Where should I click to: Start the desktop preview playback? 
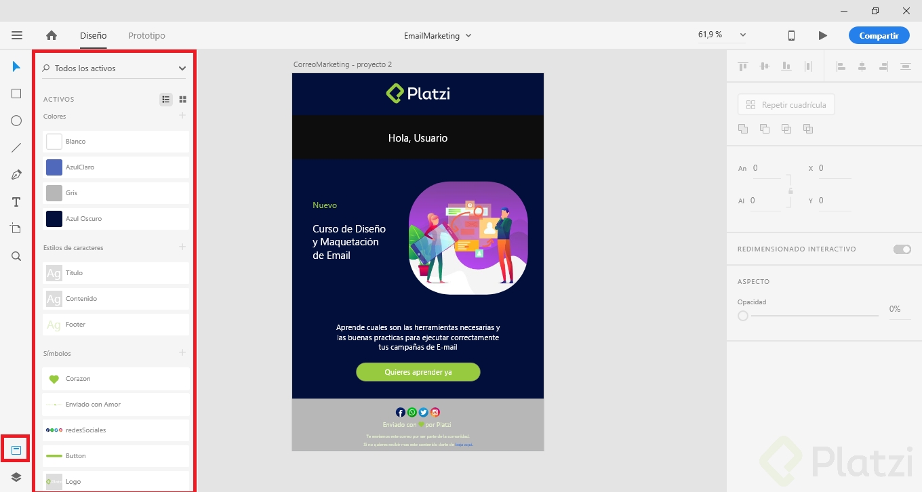pos(822,35)
